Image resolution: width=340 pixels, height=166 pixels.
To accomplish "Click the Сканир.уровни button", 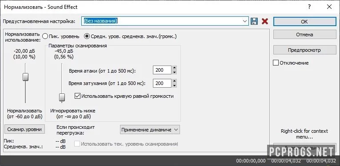I will click(x=24, y=129).
